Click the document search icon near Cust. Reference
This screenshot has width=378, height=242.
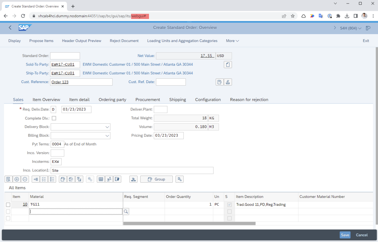(220, 82)
